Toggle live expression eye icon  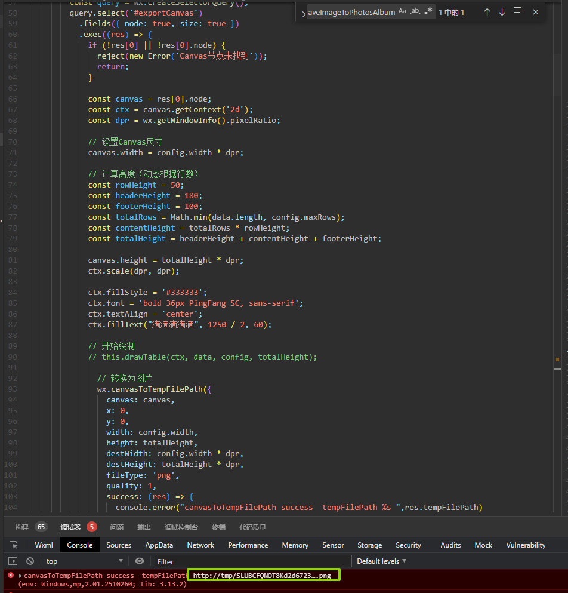click(140, 561)
